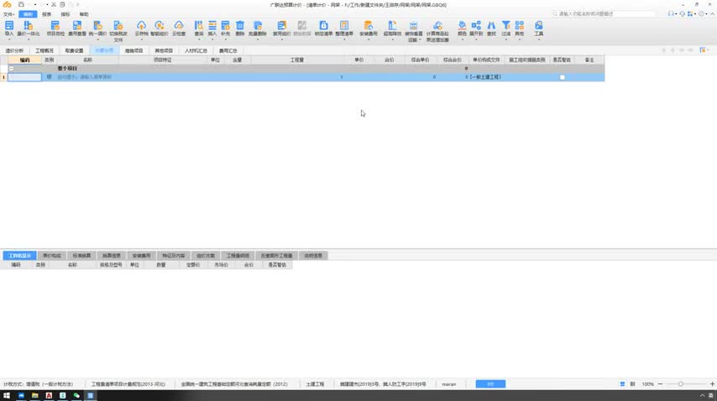Click first view-mode icon in status bar
717x401 pixels.
(622, 384)
